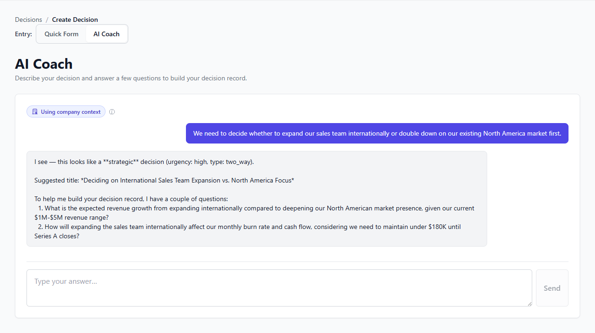Keep AI Coach selected in the Entry switcher
The height and width of the screenshot is (333, 595).
[x=106, y=33]
